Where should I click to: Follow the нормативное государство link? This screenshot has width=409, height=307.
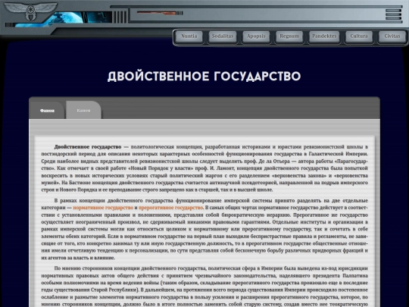tap(103, 208)
